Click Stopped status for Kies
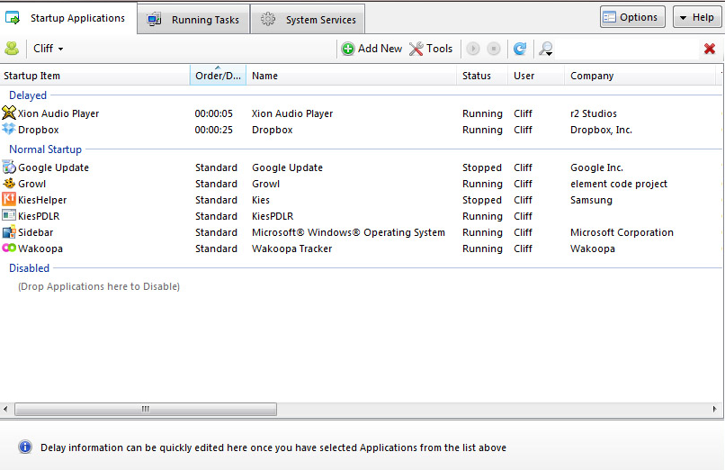 pyautogui.click(x=482, y=200)
